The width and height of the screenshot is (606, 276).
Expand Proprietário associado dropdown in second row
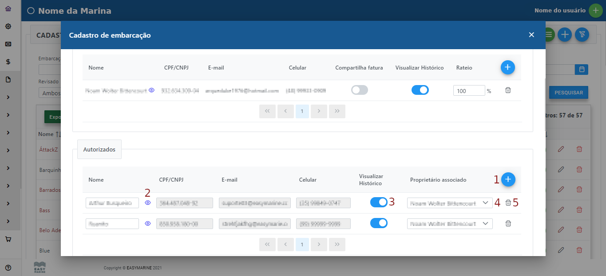point(450,224)
